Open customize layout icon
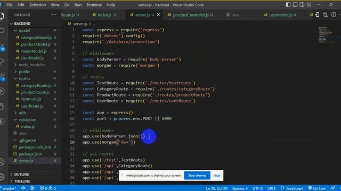The width and height of the screenshot is (341, 191). click(309, 5)
